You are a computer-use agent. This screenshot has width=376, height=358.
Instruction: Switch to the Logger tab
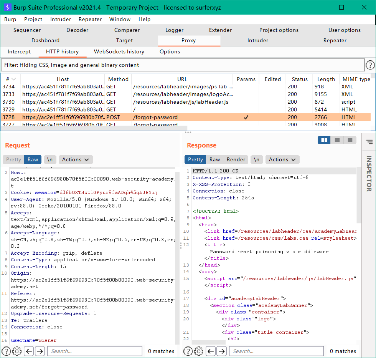coord(174,30)
